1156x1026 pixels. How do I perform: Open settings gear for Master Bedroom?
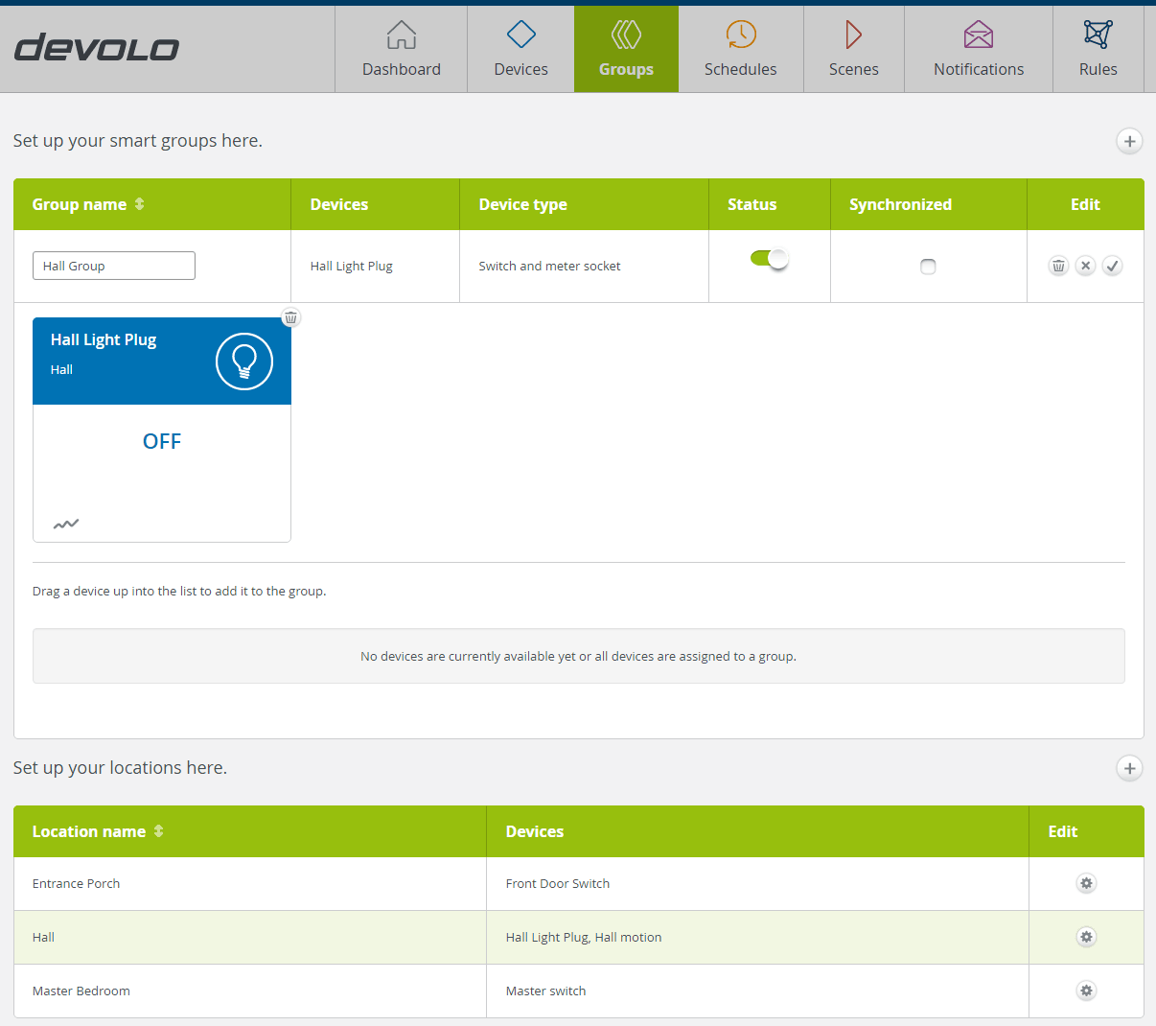pyautogui.click(x=1086, y=991)
